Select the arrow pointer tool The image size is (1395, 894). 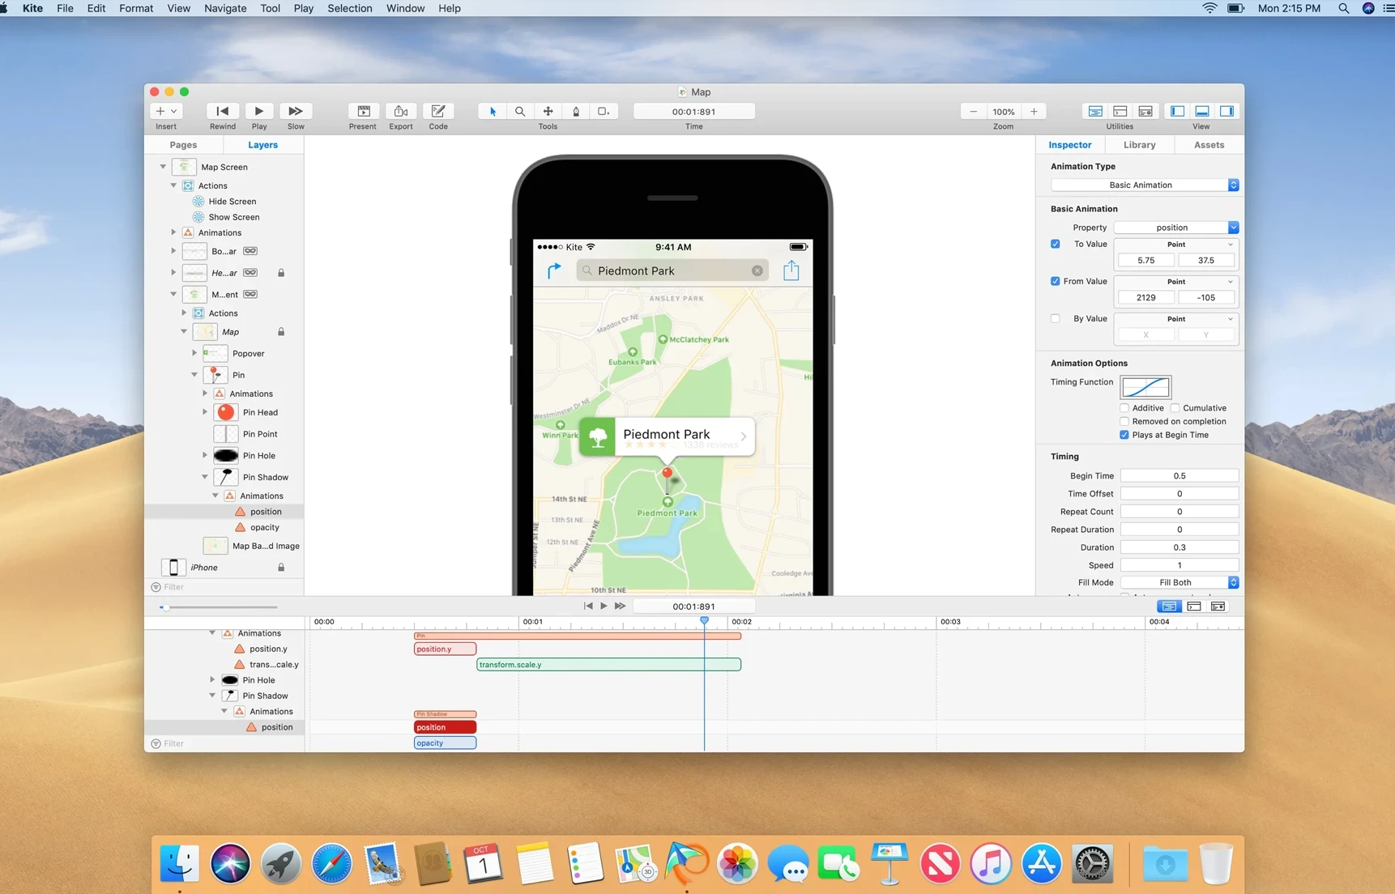tap(493, 112)
